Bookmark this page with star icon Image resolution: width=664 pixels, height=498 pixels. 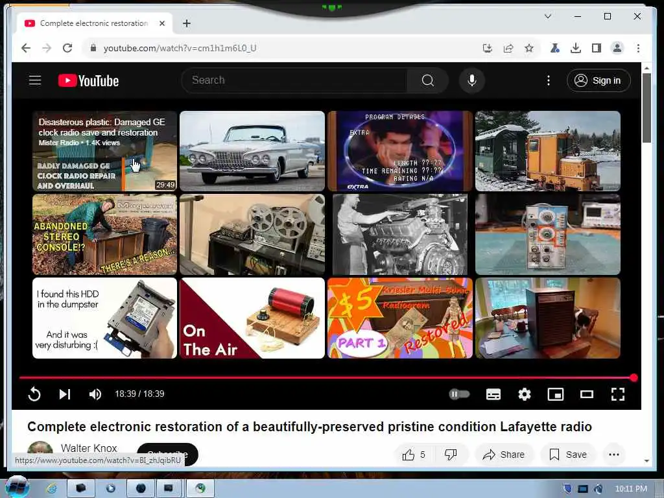tap(529, 48)
